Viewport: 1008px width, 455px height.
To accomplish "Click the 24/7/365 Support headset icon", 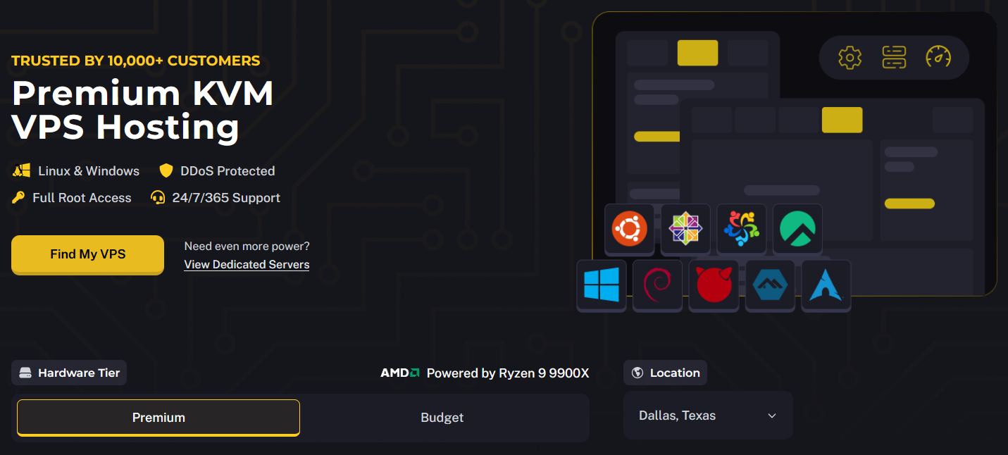I will point(158,198).
